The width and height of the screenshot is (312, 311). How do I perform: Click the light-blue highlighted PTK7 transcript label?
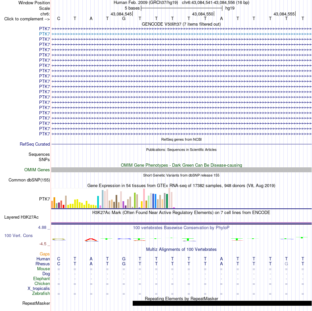44,34
